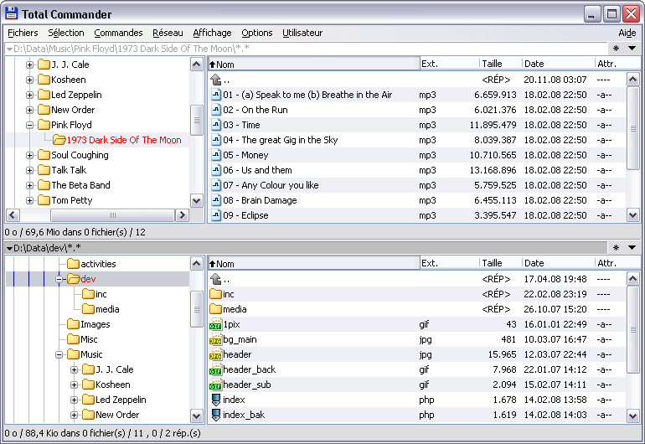Select file 06 - Us and them
645x444 pixels.
coord(416,170)
